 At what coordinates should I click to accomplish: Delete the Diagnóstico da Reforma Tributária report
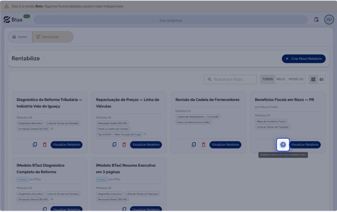click(x=45, y=145)
